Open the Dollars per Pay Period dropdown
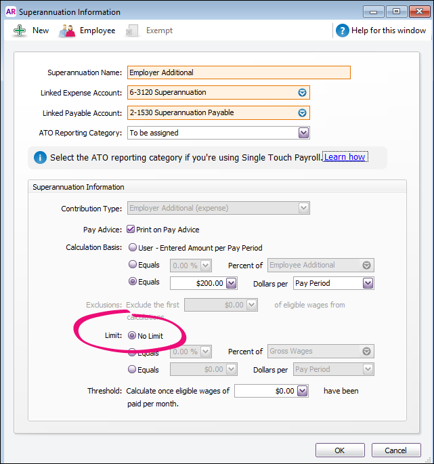Screen dimensions: 434x464 click(x=368, y=283)
